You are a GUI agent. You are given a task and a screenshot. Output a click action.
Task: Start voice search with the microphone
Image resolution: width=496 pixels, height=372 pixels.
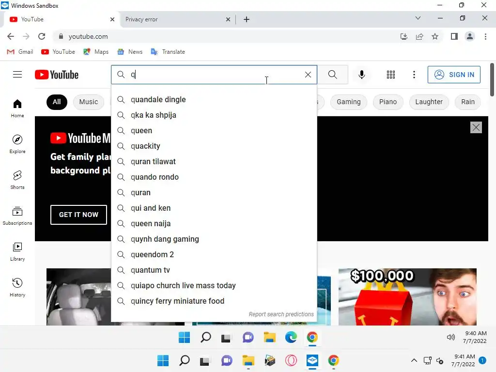pyautogui.click(x=361, y=75)
